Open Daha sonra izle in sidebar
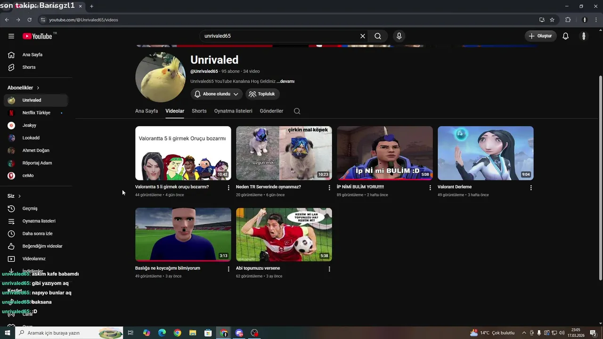603x339 pixels. coord(36,234)
